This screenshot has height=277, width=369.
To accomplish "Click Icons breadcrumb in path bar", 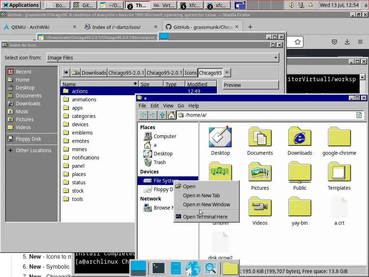I will [x=191, y=73].
